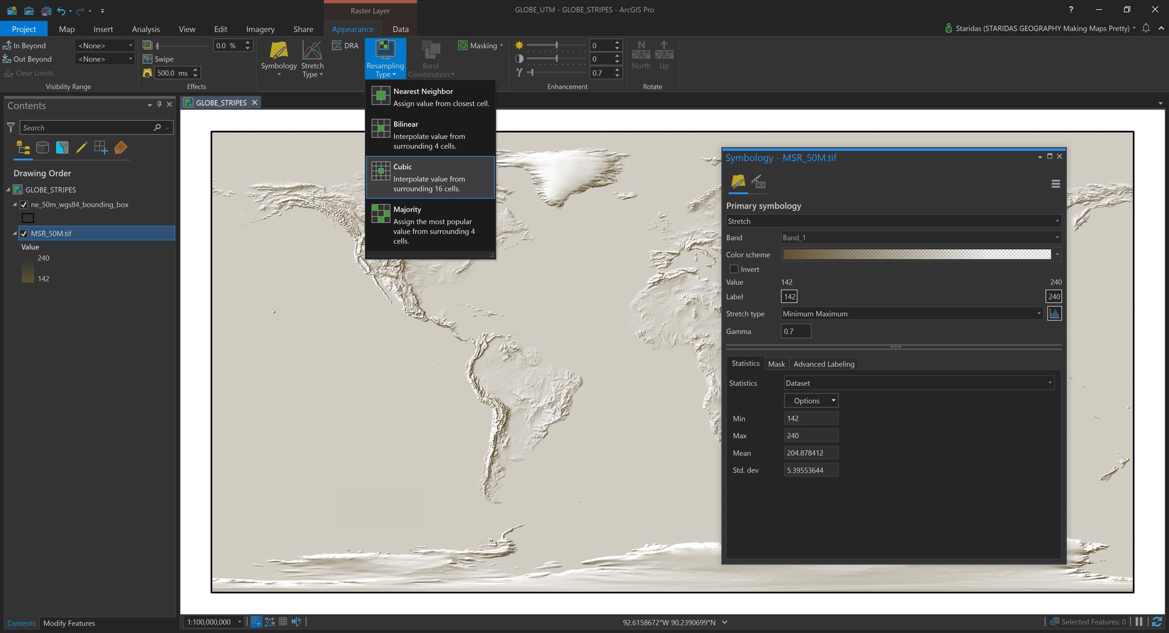1169x633 pixels.
Task: Uncheck the MSR_50M.tif layer visibility
Action: [24, 233]
